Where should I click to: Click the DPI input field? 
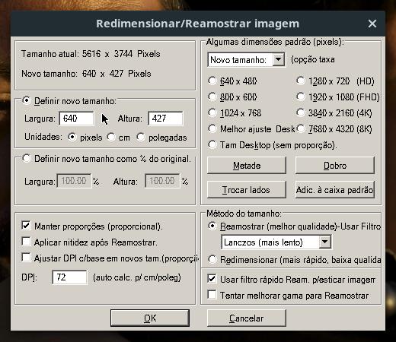click(x=69, y=277)
